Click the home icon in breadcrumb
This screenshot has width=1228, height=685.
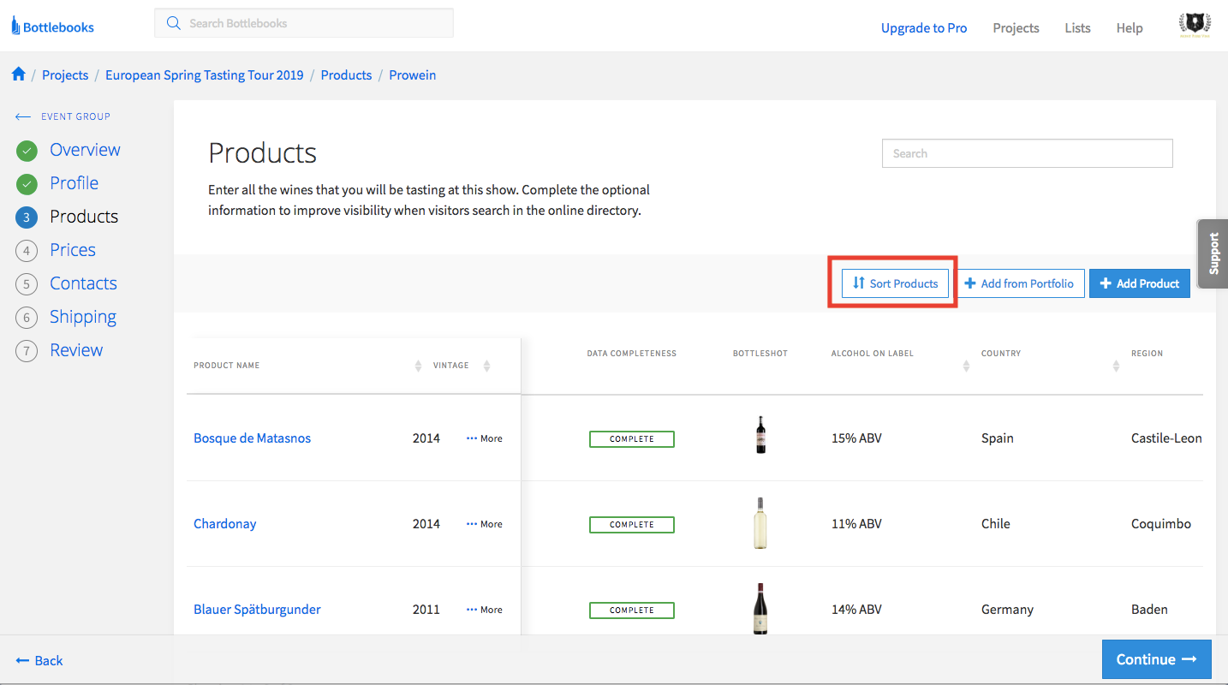(x=19, y=74)
